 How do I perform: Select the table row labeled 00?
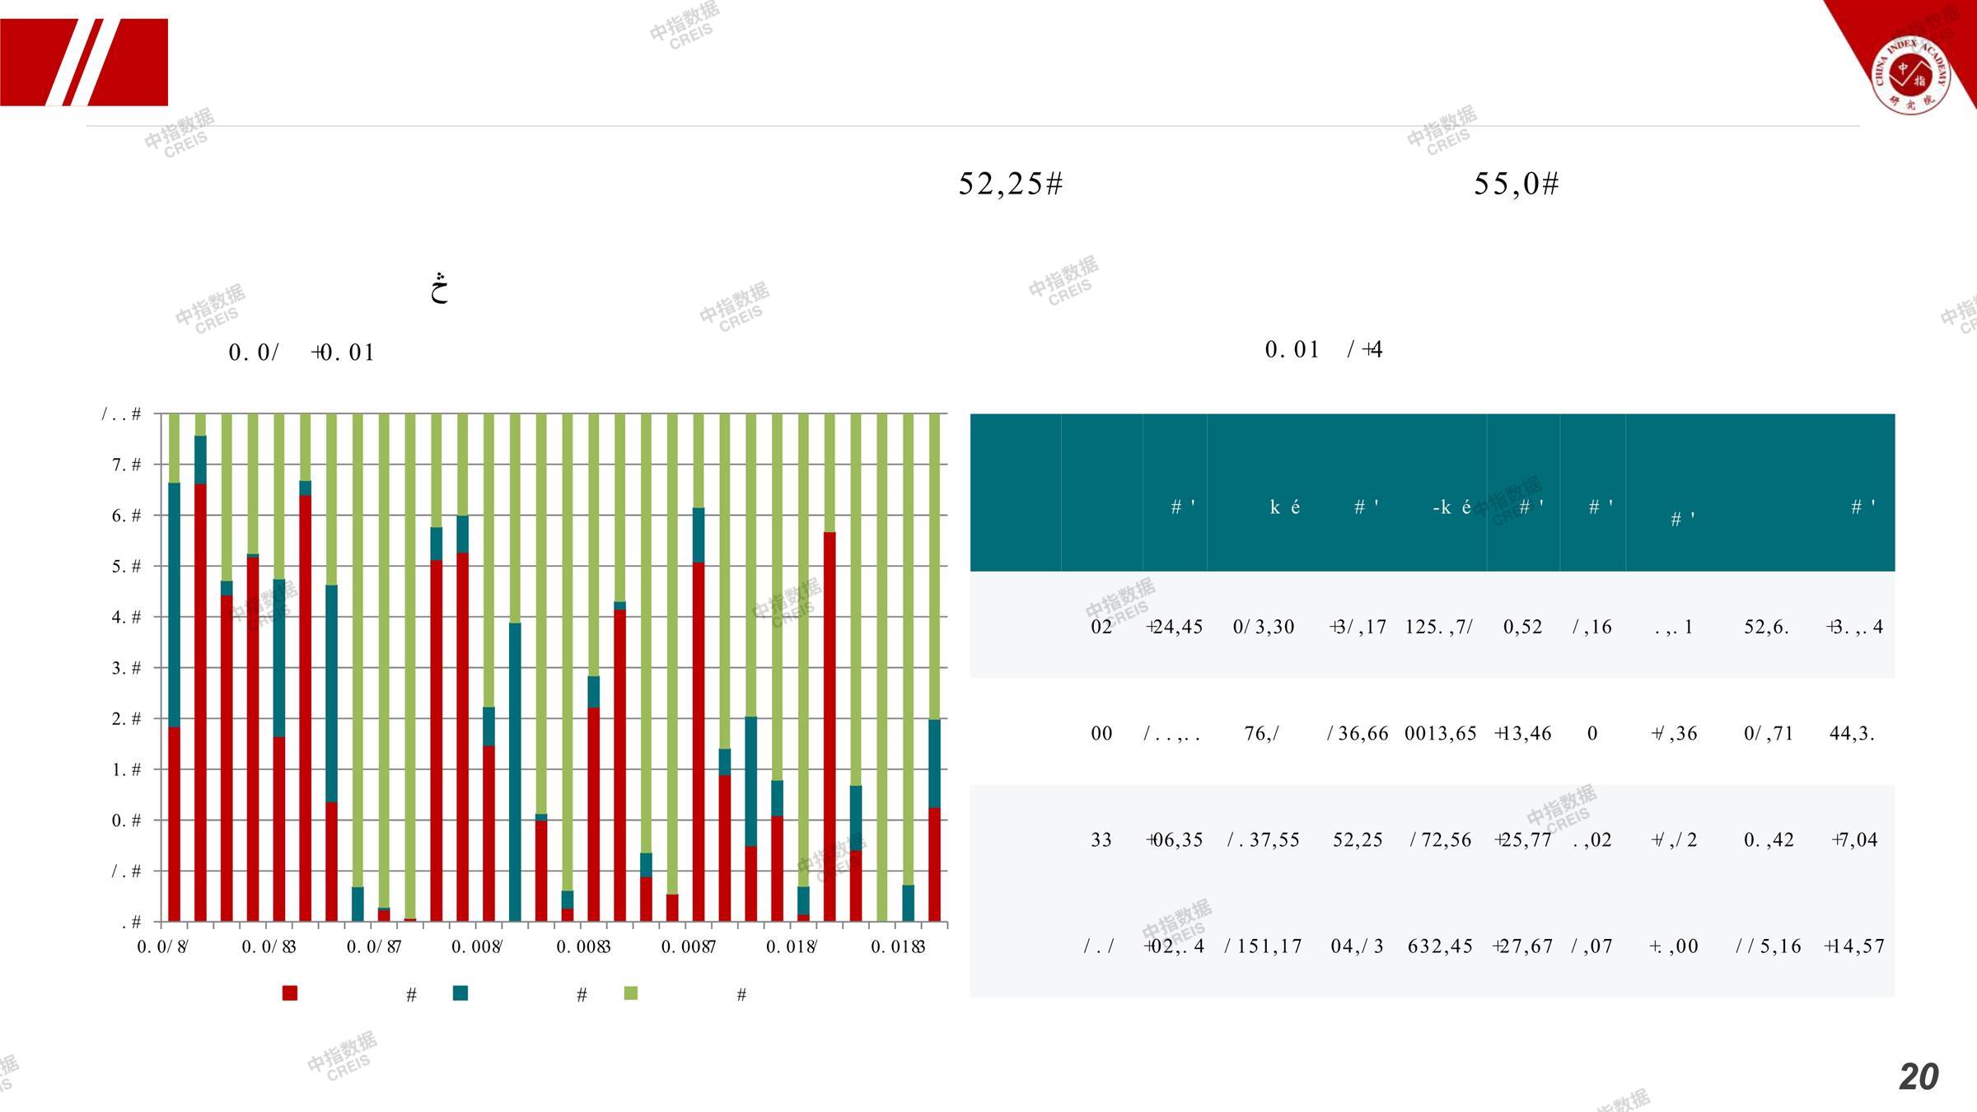click(1101, 733)
